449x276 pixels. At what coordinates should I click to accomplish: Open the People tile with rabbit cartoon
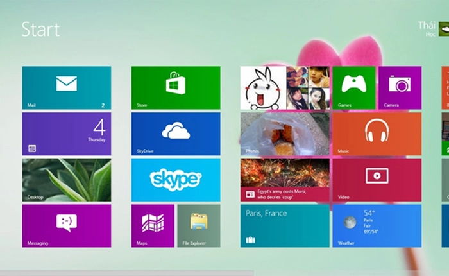pos(285,88)
